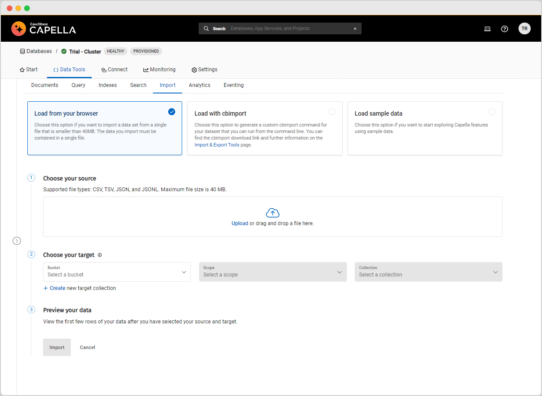Confirm the Load from your browser selection
This screenshot has height=396, width=542.
tap(172, 112)
